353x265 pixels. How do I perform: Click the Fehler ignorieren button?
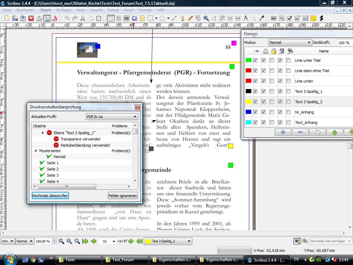click(123, 196)
